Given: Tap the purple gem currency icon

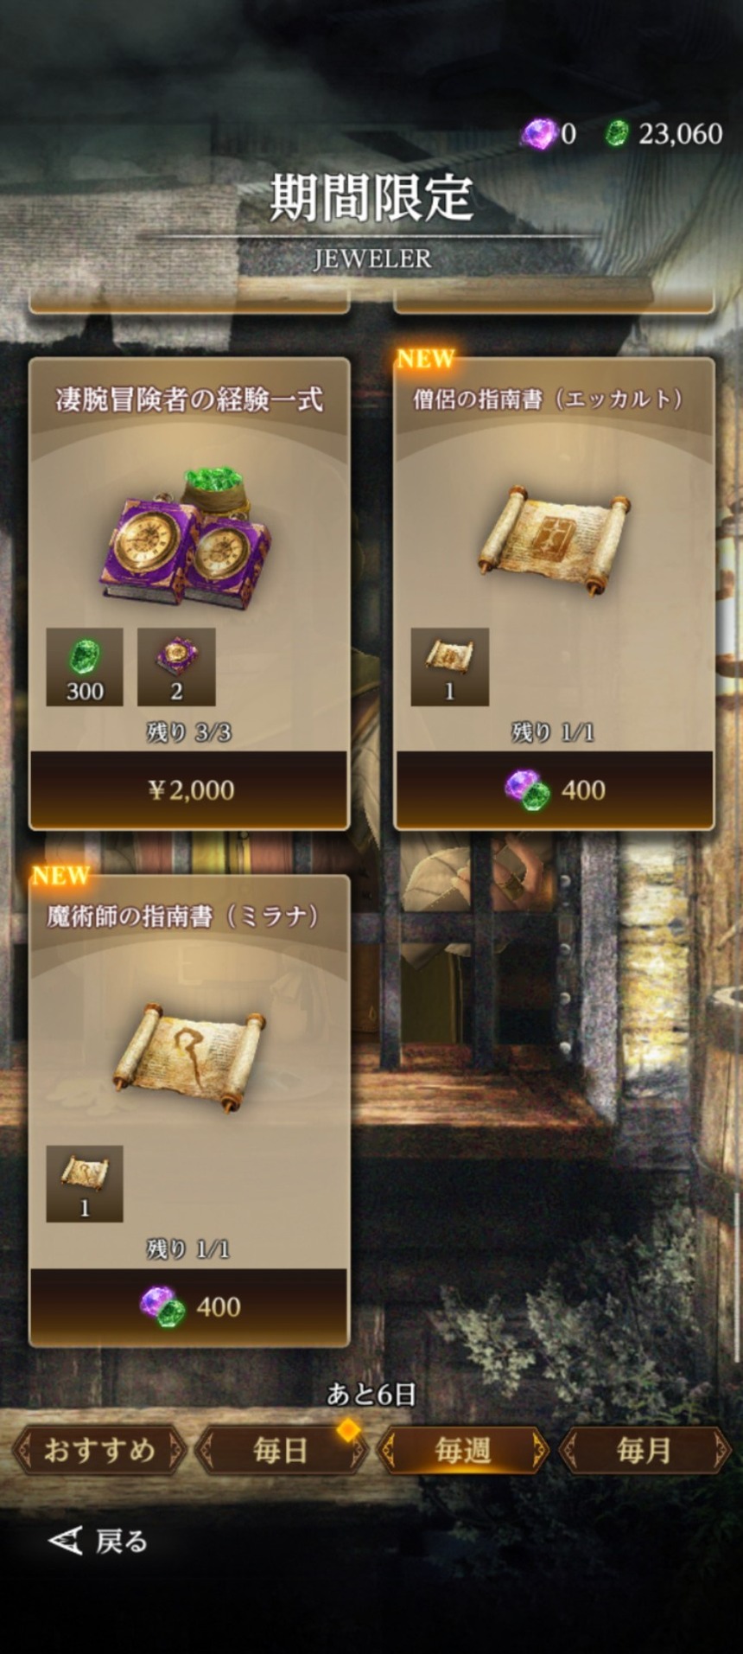Looking at the screenshot, I should [538, 133].
